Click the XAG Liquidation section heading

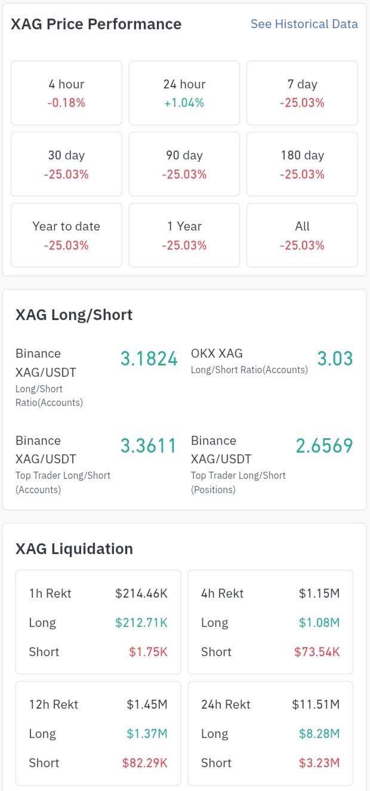pos(74,549)
